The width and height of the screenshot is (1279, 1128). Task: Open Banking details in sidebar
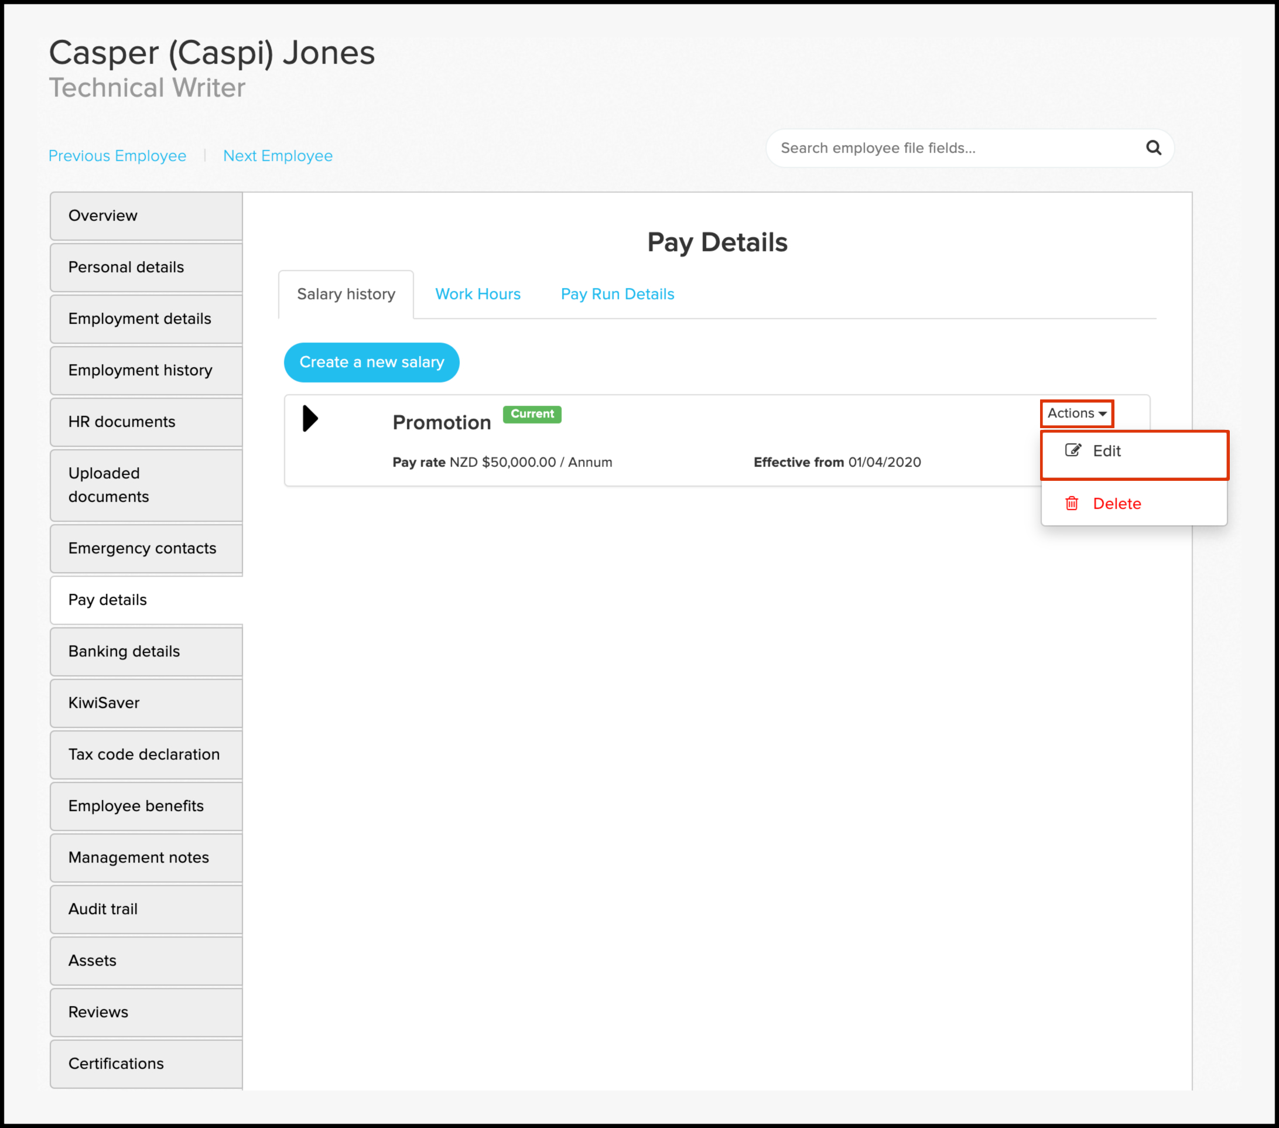[124, 651]
